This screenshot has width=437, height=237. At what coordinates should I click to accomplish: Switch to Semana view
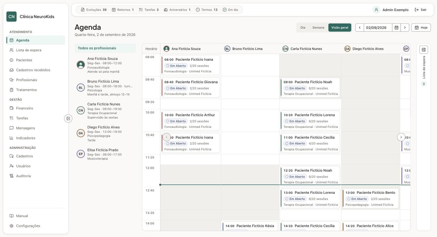pos(318,27)
